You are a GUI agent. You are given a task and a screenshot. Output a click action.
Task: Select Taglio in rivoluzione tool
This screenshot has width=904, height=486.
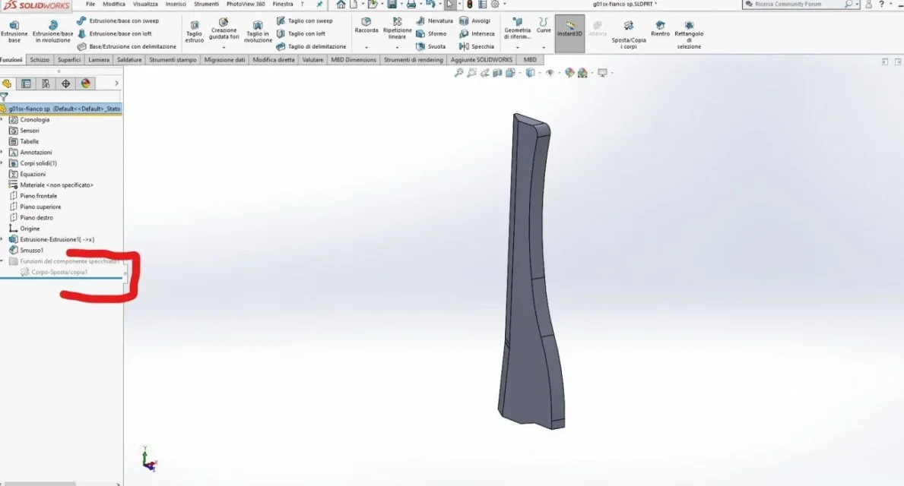[x=258, y=31]
